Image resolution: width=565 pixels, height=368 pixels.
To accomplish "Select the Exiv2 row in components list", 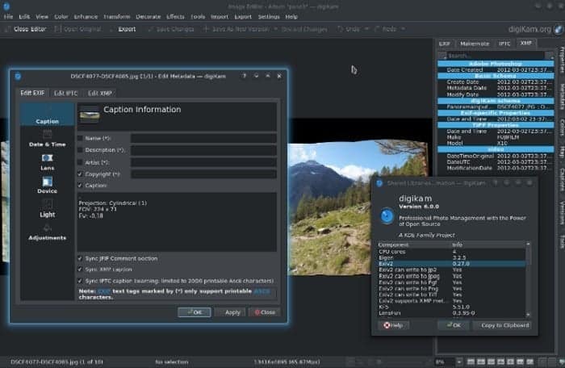I will [450, 264].
